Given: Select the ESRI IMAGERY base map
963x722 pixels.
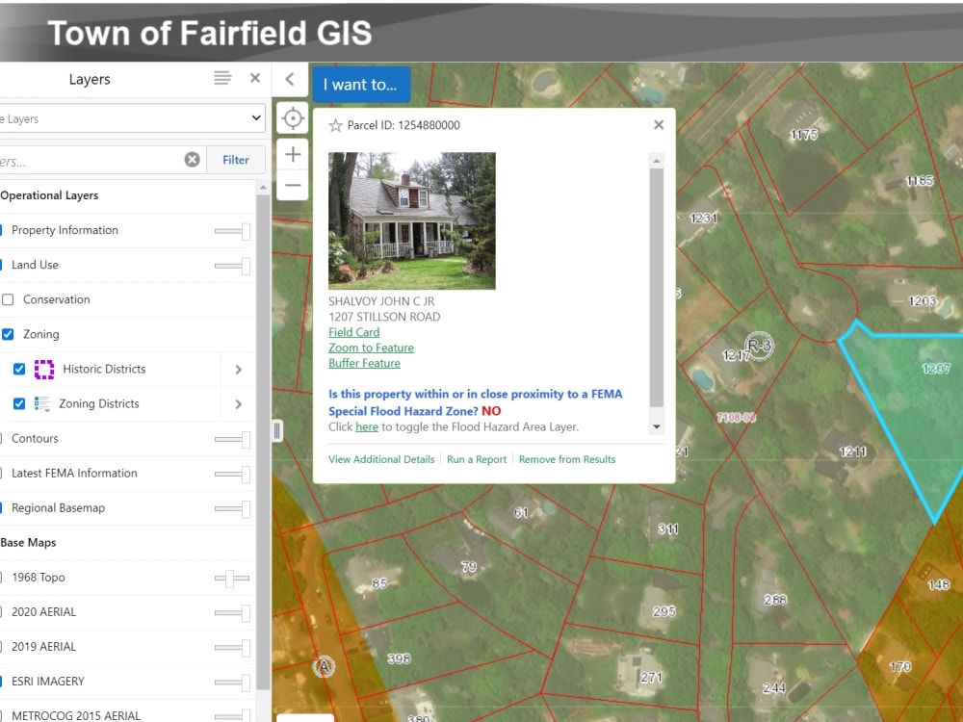Looking at the screenshot, I should (48, 682).
